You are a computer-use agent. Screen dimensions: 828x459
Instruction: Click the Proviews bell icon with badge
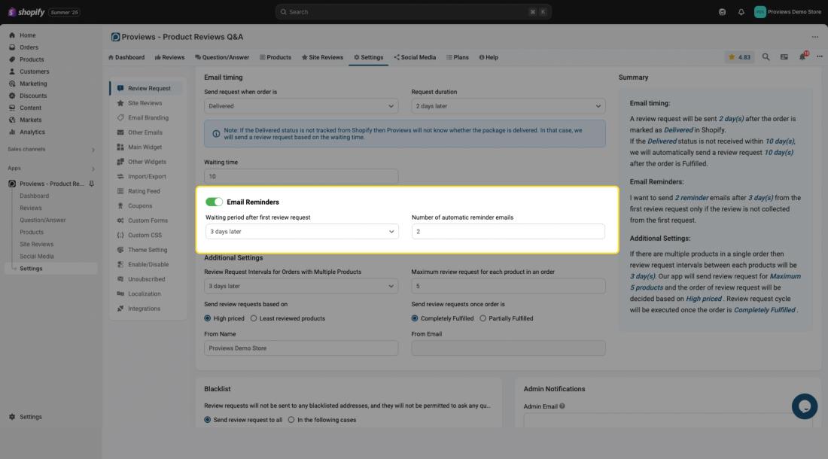(802, 57)
